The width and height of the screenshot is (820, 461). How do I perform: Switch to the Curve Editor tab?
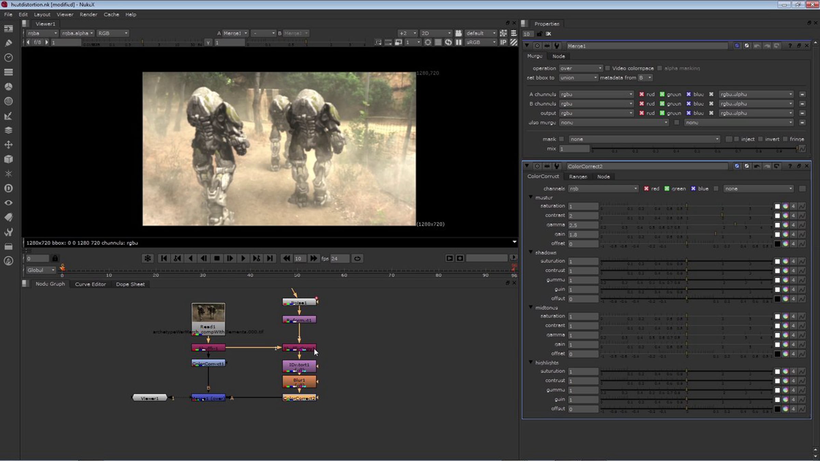tap(91, 284)
